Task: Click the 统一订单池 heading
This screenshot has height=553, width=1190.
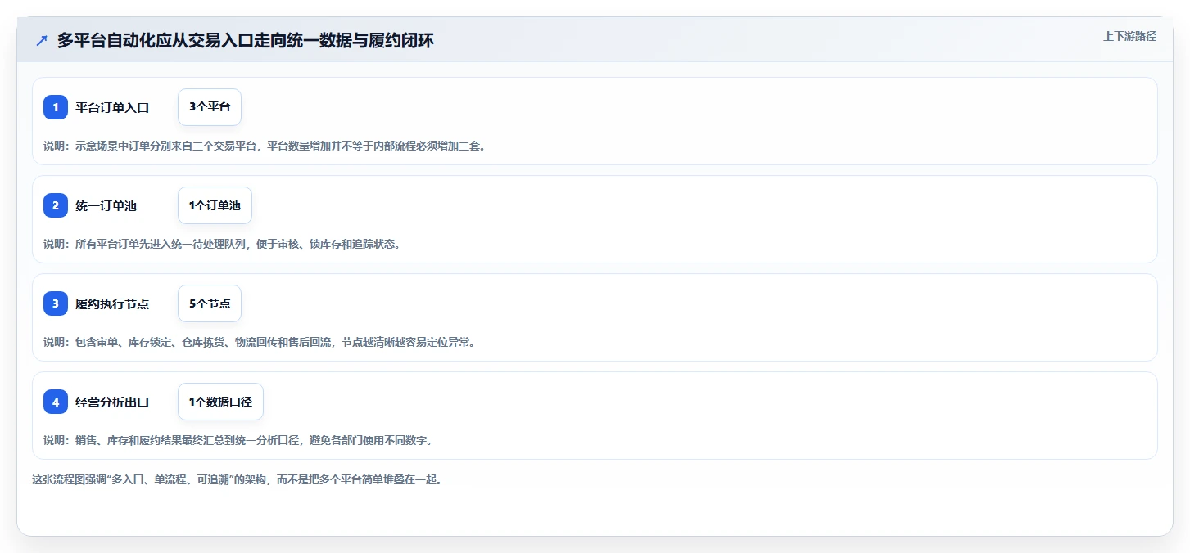Action: pos(106,205)
